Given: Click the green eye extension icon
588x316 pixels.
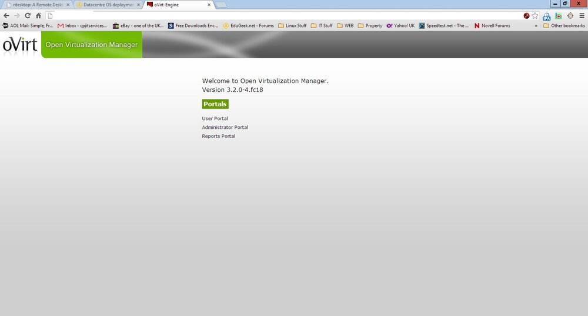Looking at the screenshot, I should pyautogui.click(x=559, y=16).
